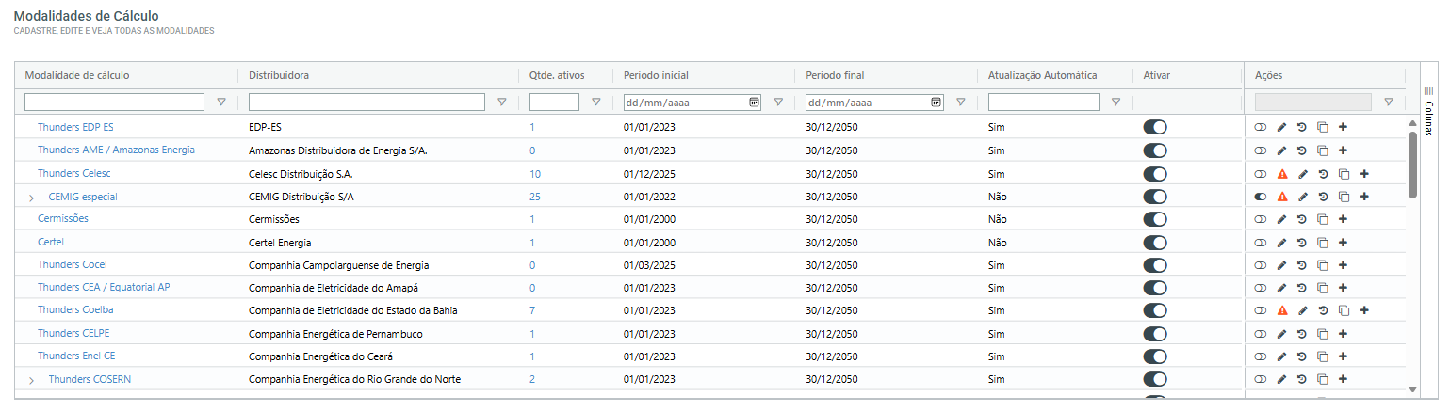Open the Período inicial filter options
This screenshot has height=411, width=1450.
pos(778,103)
